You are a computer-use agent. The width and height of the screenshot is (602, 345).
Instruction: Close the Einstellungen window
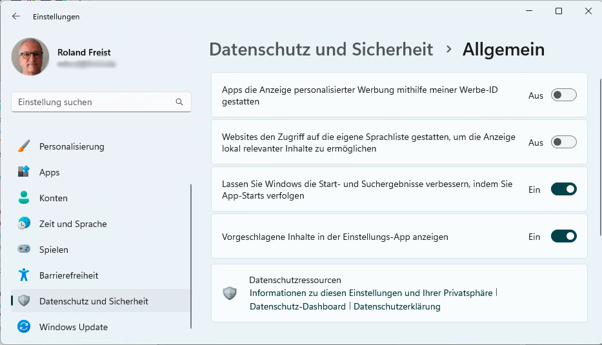(x=588, y=11)
